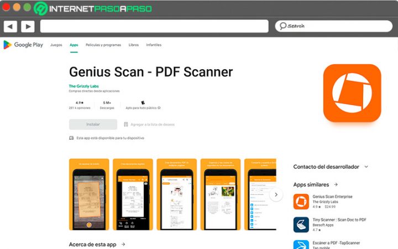Open the Infantiles tab
Viewport: 398px width, 249px height.
(154, 45)
